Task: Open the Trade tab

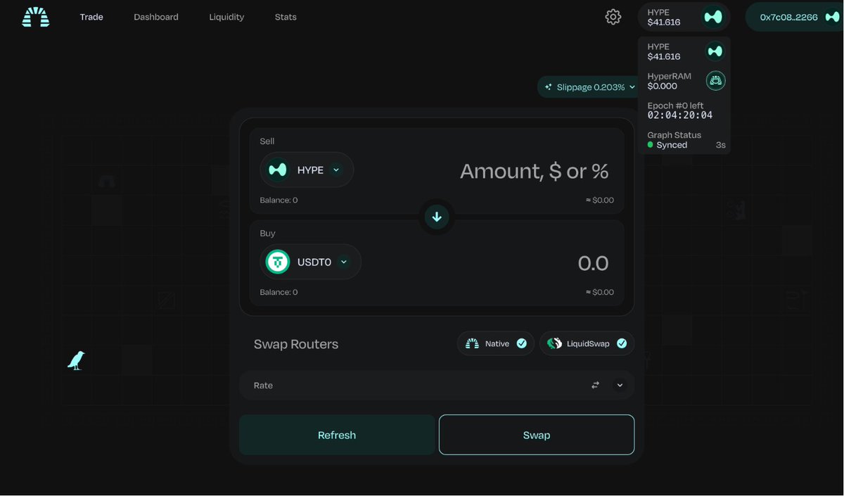Action: point(91,17)
